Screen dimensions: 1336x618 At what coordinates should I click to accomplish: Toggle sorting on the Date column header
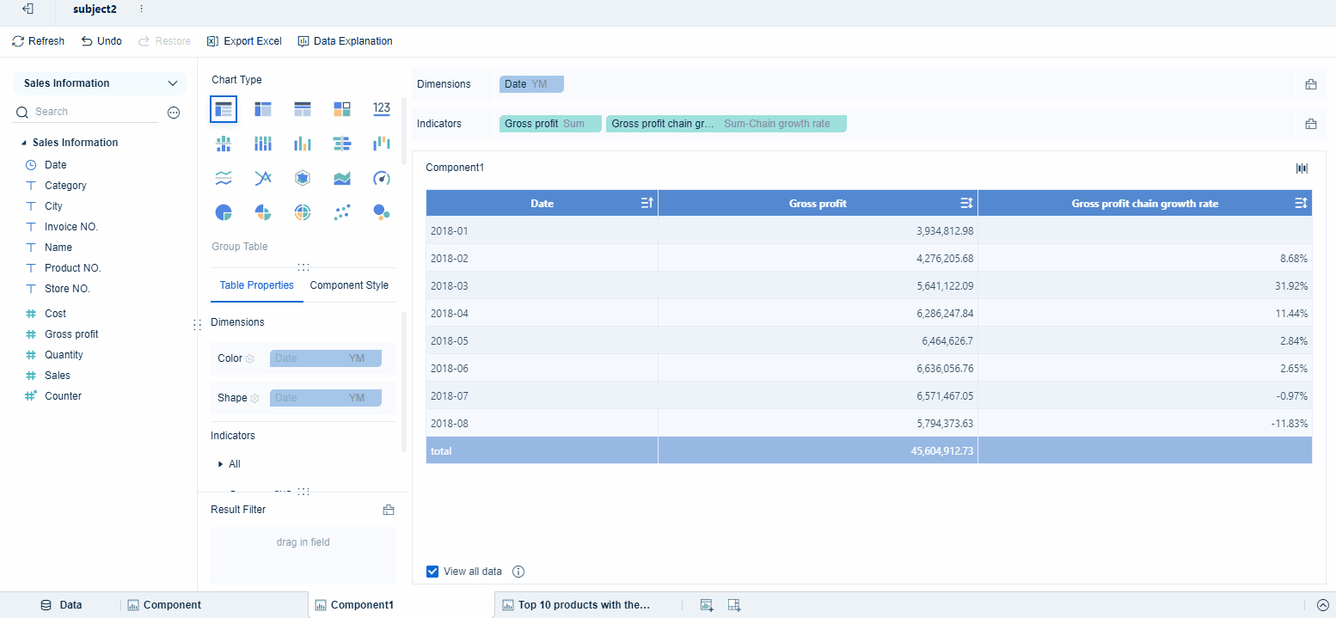point(646,203)
